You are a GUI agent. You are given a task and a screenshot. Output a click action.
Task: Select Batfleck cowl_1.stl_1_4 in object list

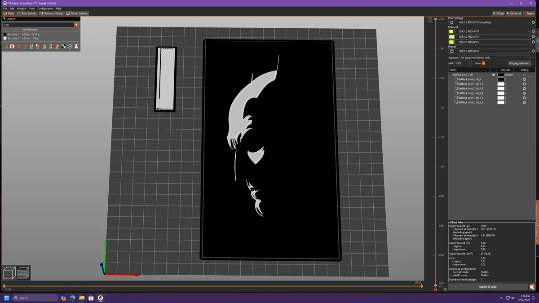471,93
